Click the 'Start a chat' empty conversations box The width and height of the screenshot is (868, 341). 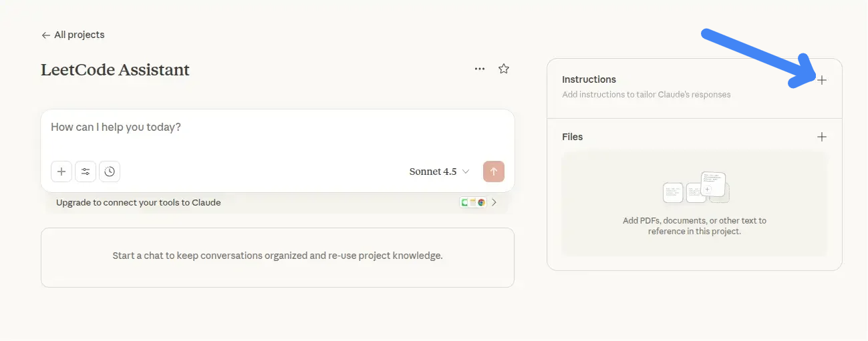tap(277, 256)
